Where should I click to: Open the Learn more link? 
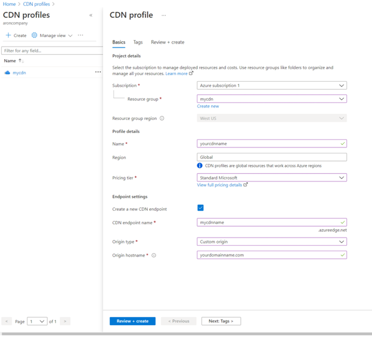[176, 73]
